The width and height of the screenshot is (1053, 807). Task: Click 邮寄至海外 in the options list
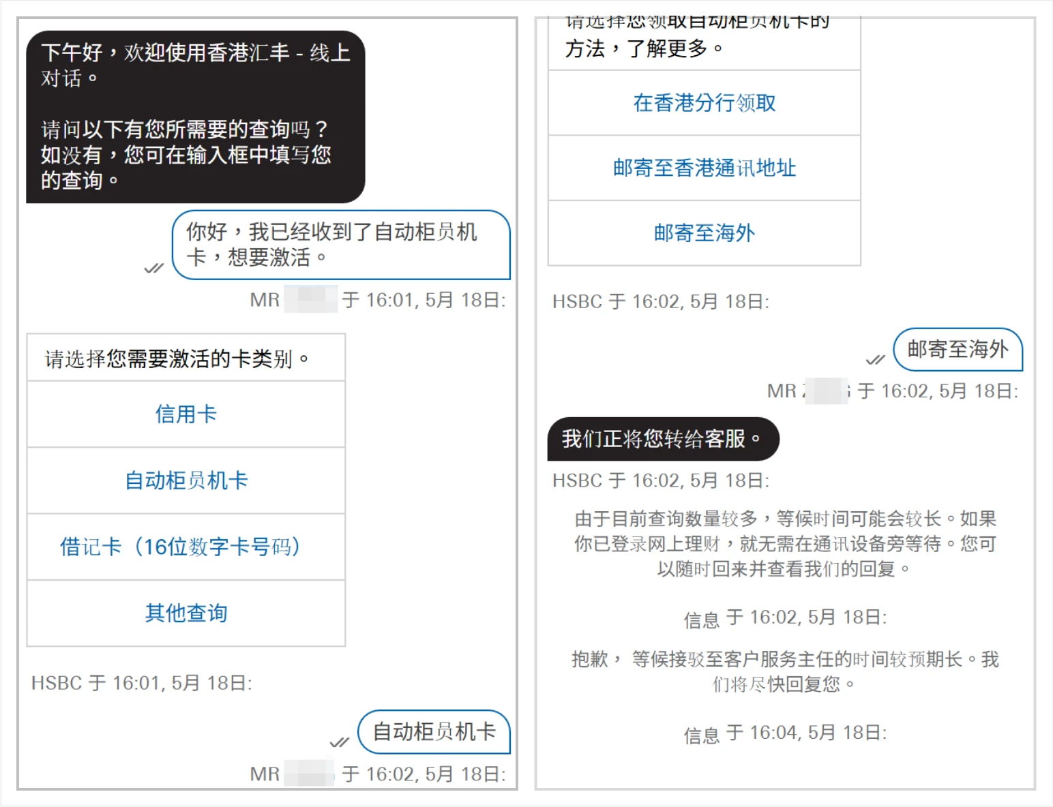point(705,233)
